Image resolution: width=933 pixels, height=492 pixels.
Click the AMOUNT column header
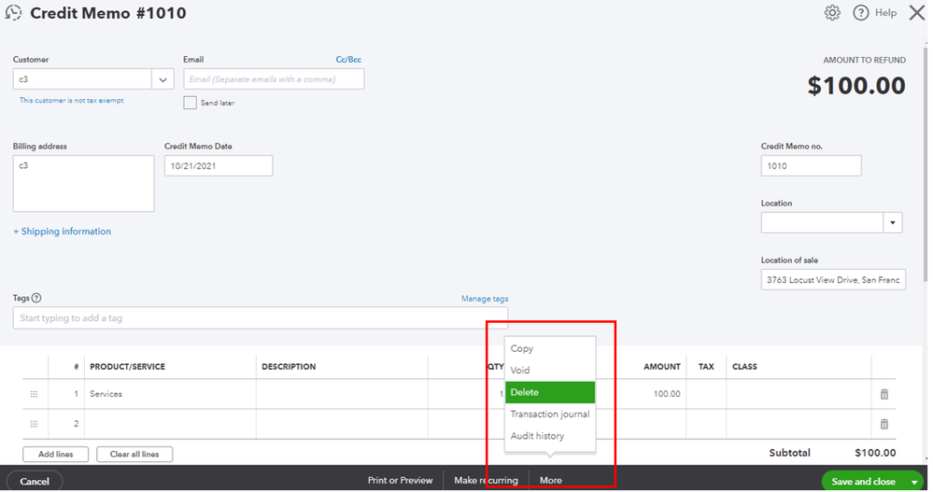[x=661, y=367]
